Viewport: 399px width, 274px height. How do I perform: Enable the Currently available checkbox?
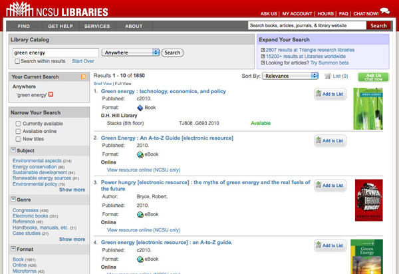tap(17, 124)
